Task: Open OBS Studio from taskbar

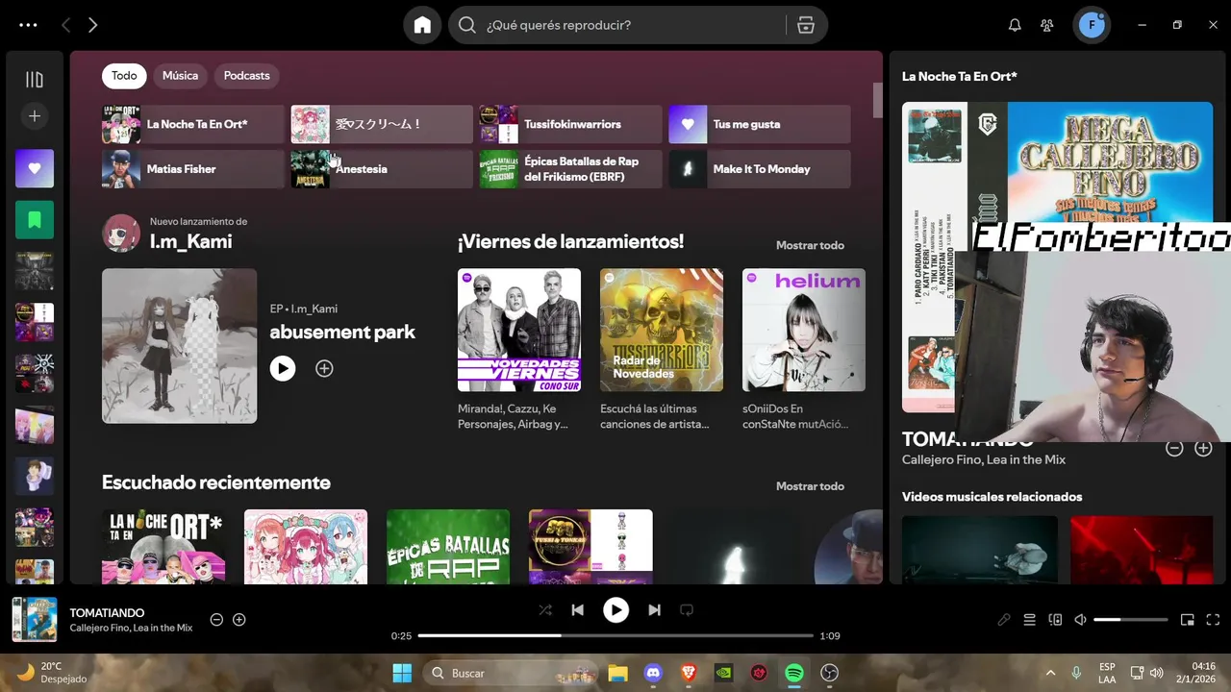Action: [830, 673]
